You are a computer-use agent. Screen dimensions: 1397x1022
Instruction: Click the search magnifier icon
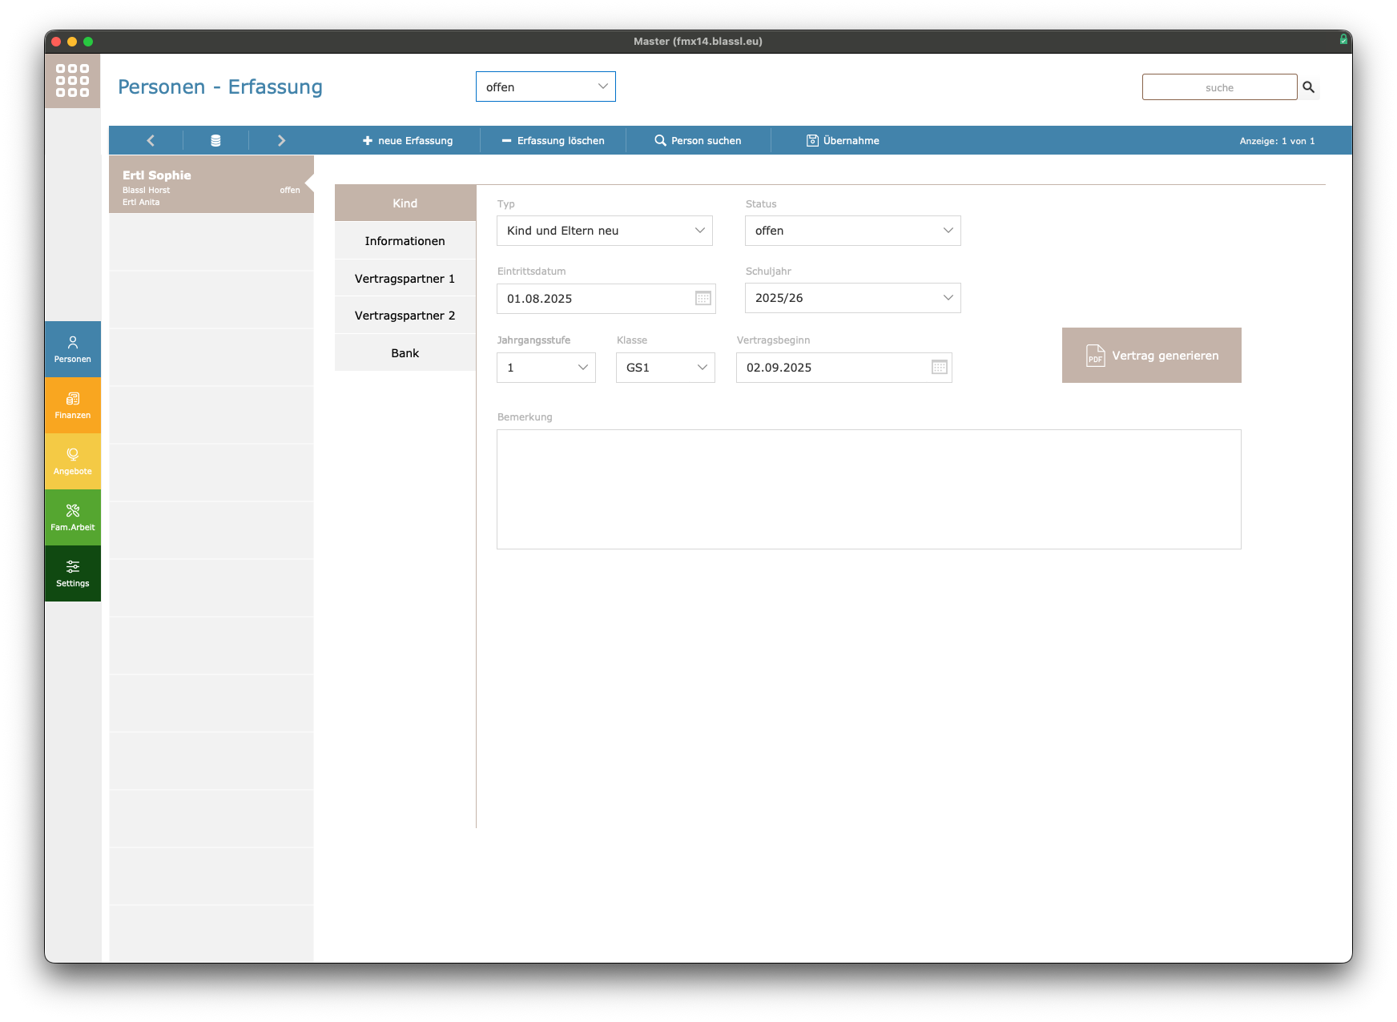pyautogui.click(x=1308, y=87)
